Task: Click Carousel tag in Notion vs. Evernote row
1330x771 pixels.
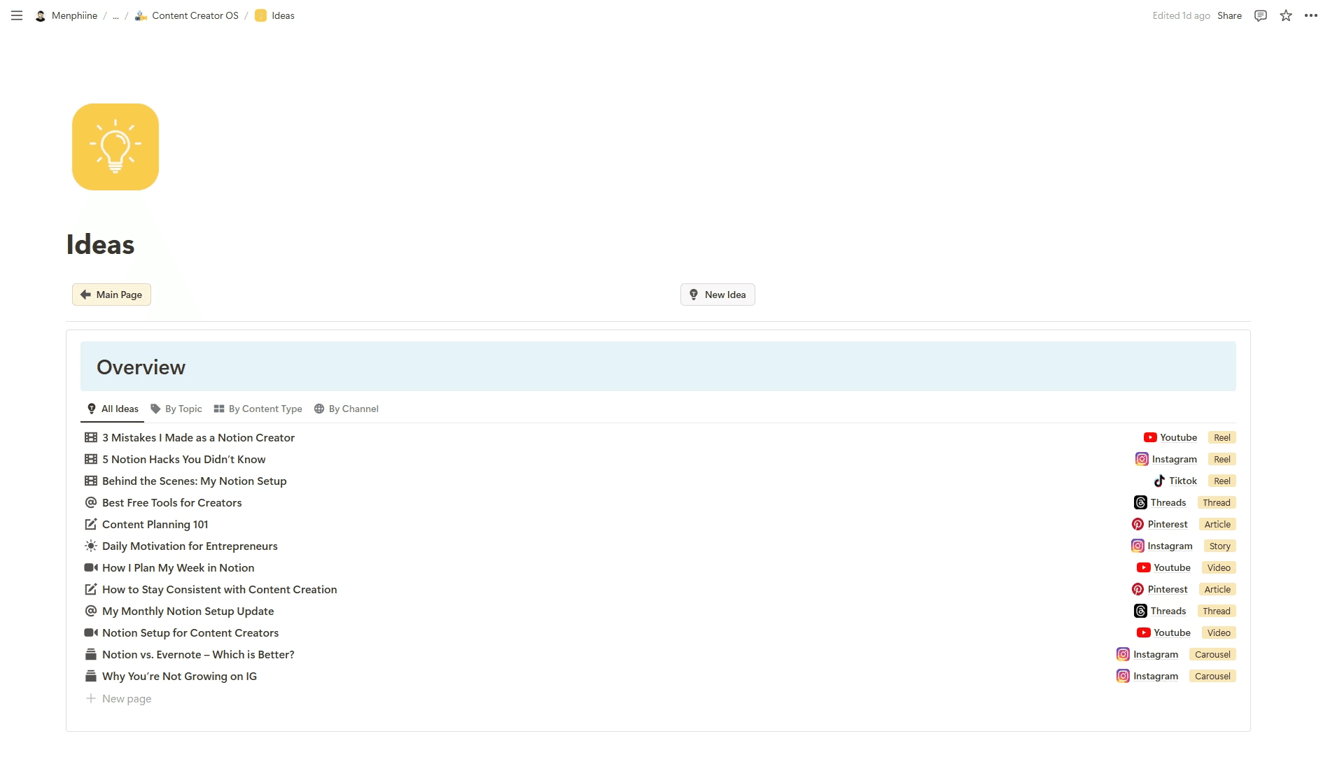Action: pos(1212,654)
